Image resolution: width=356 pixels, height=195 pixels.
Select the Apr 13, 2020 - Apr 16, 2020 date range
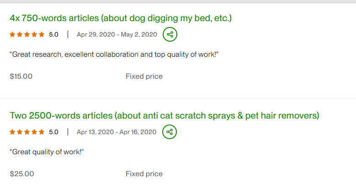[116, 132]
